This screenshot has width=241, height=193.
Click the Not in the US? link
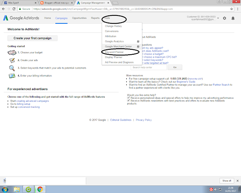[x=195, y=79]
